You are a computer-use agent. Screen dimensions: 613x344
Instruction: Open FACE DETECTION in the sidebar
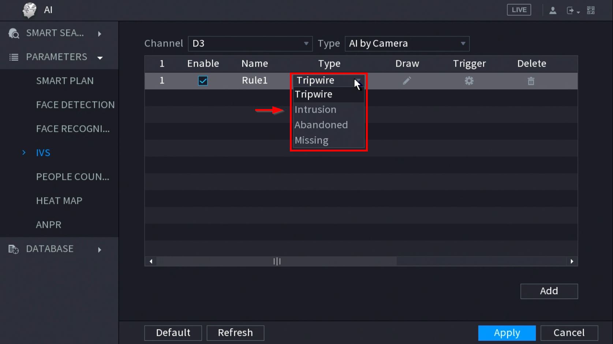coord(75,105)
